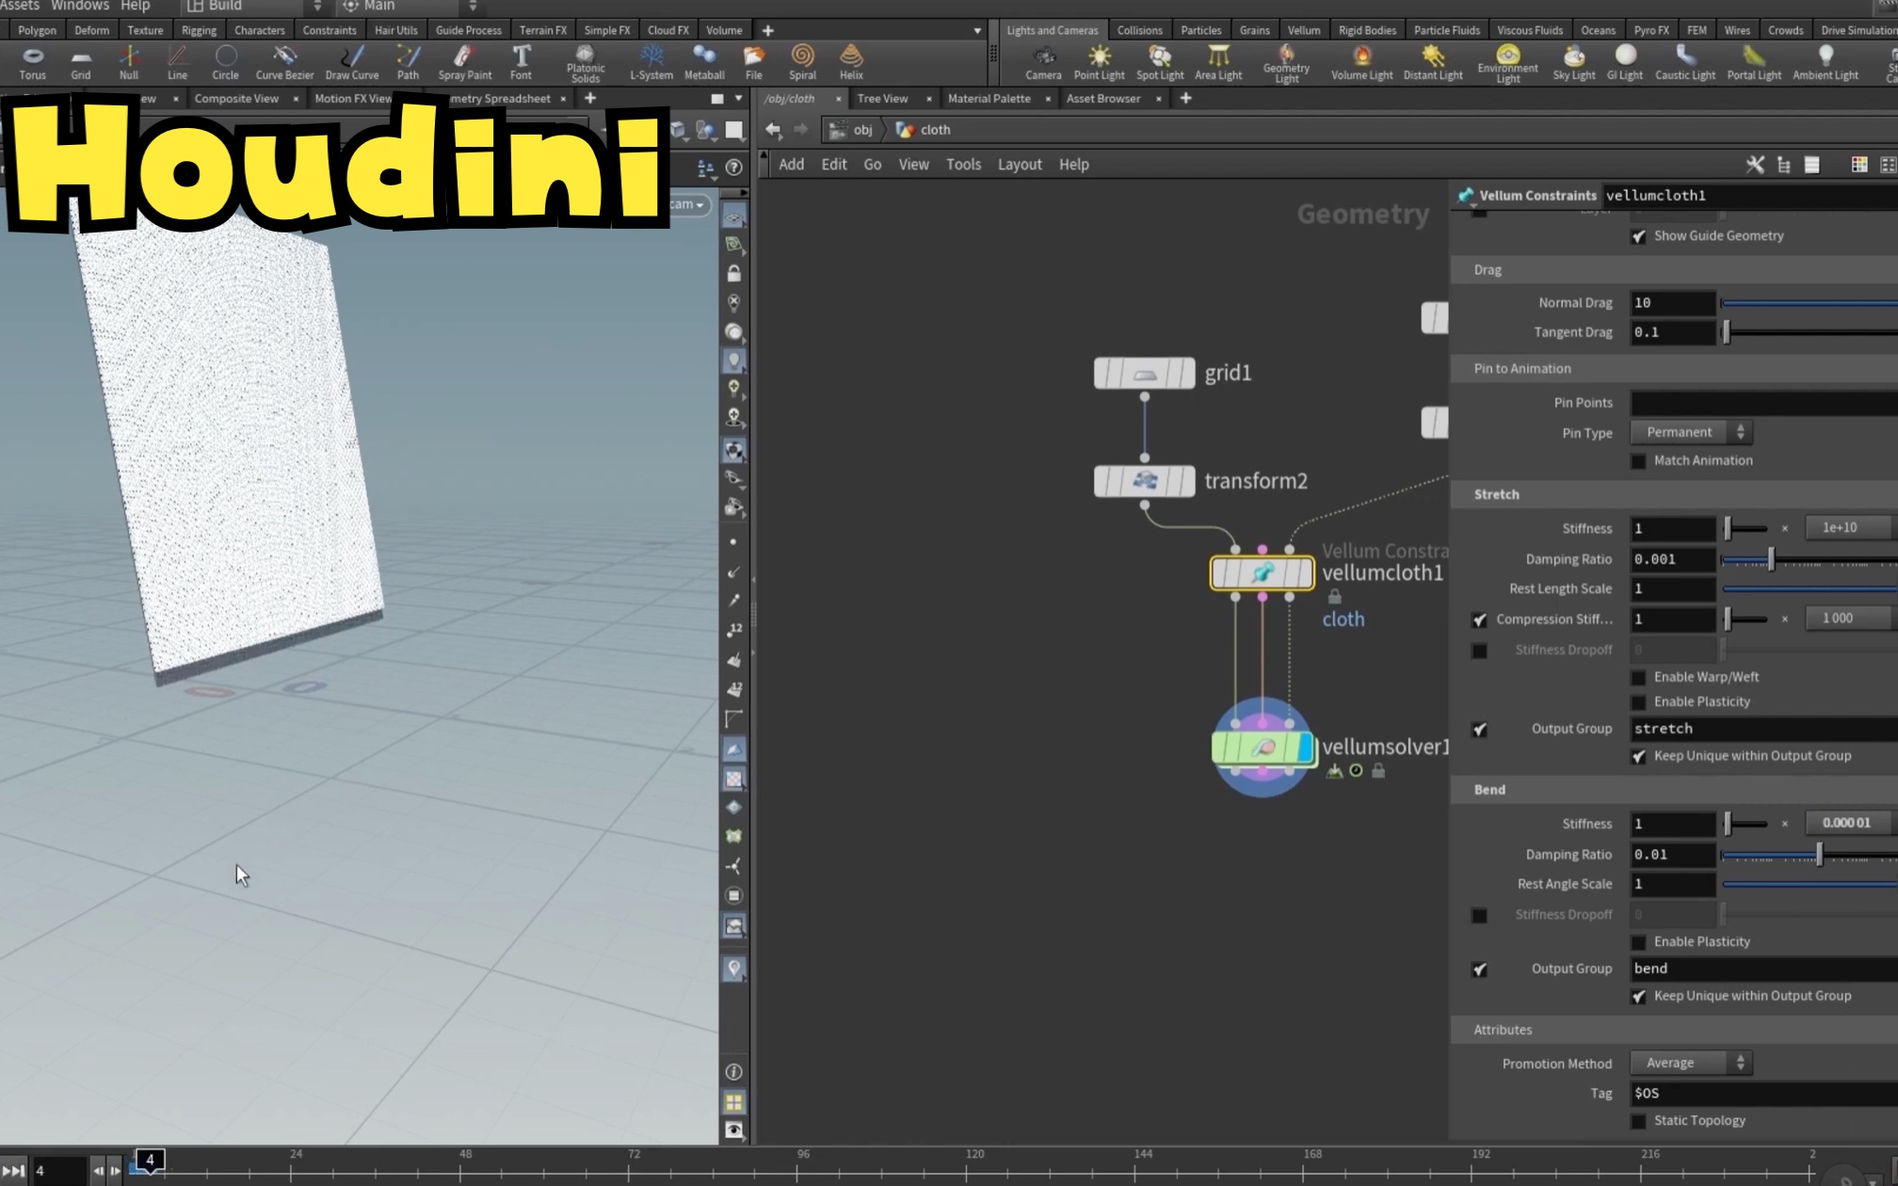Open the Pin Type dropdown

click(x=1691, y=432)
